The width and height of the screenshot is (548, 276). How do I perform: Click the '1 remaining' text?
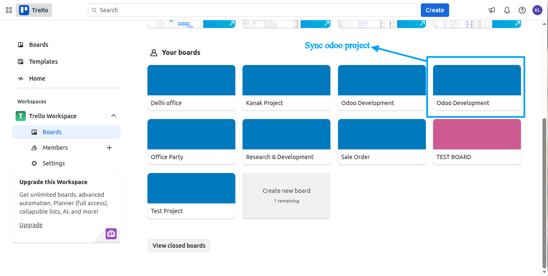[286, 201]
